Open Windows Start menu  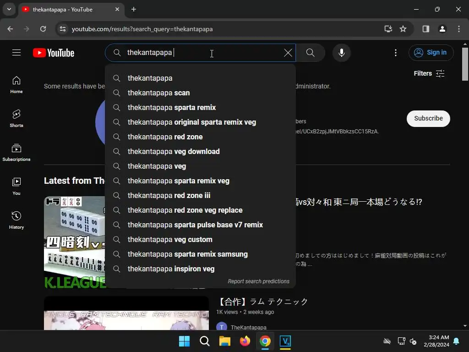point(184,341)
